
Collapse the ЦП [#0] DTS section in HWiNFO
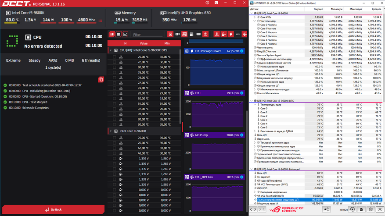click(x=251, y=101)
